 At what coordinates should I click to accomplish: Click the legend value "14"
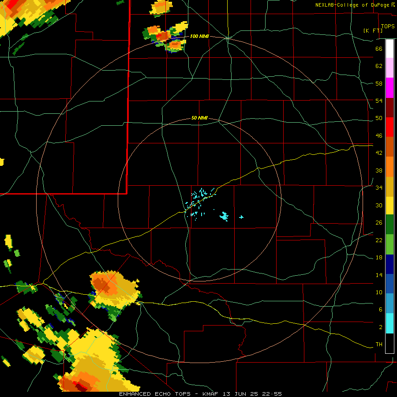379,275
